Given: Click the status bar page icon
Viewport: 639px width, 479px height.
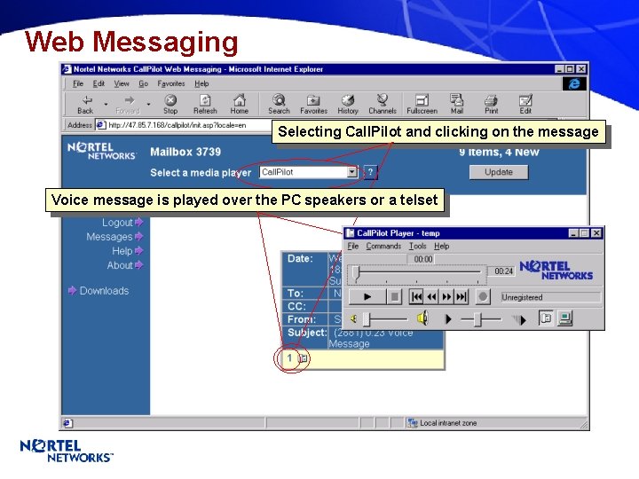Looking at the screenshot, I should [x=68, y=423].
